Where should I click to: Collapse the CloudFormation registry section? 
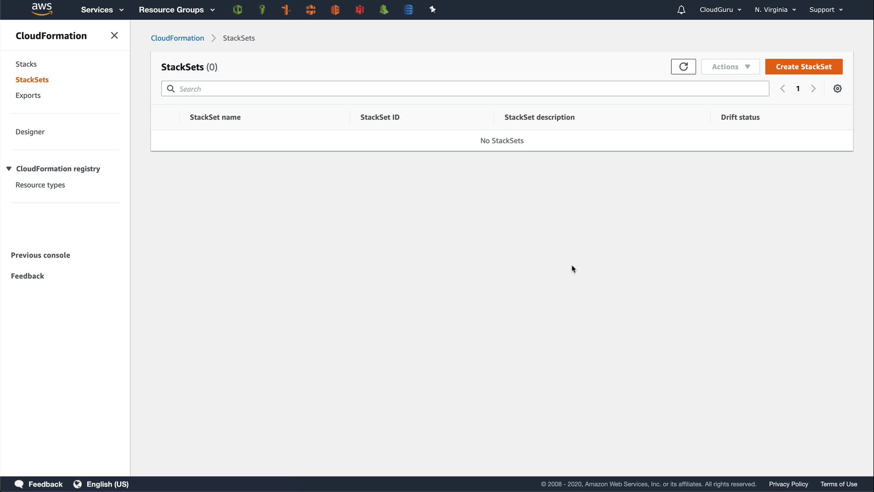click(9, 169)
